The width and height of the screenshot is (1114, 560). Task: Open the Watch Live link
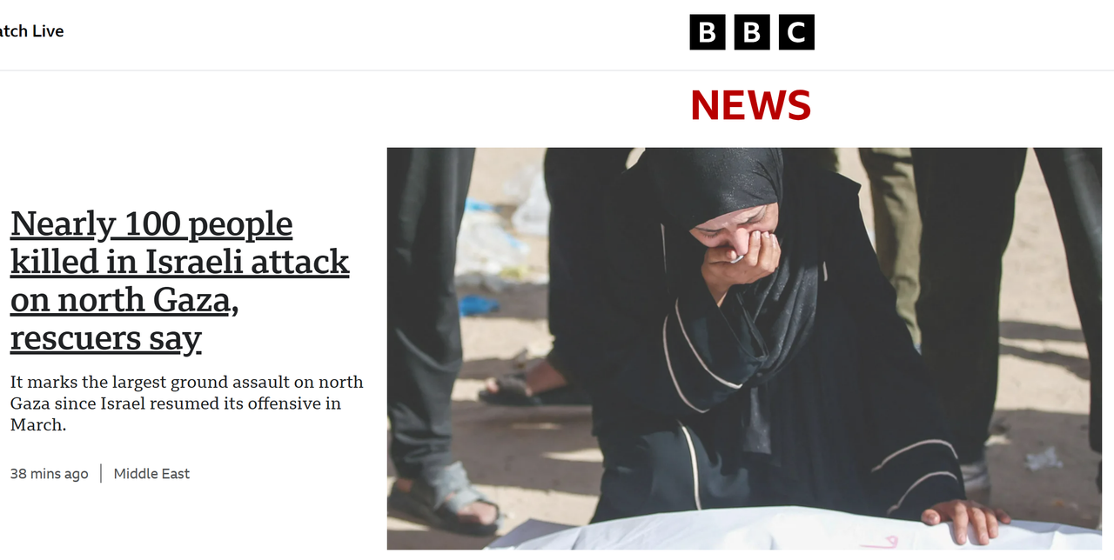[31, 31]
